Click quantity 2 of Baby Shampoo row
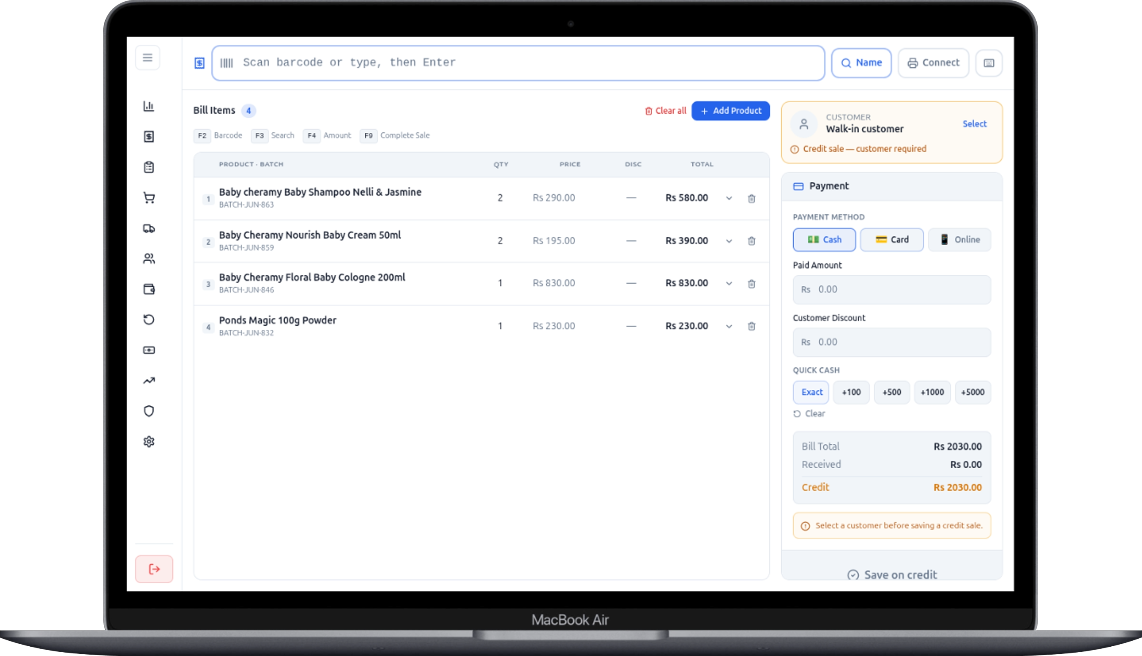Viewport: 1142px width, 656px height. coord(500,198)
